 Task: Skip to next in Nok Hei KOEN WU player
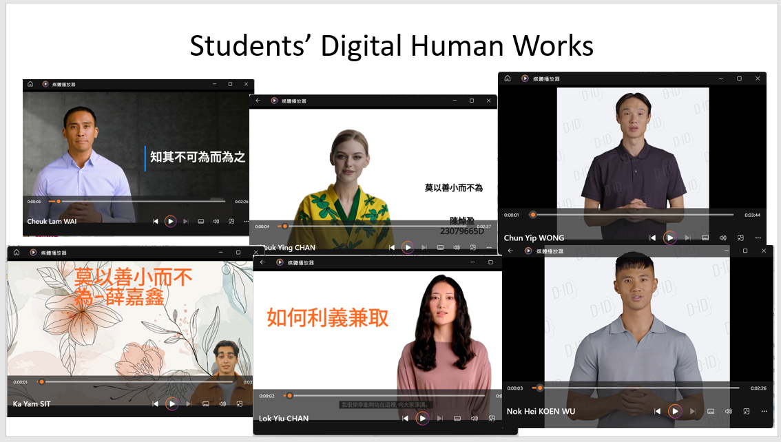point(693,411)
